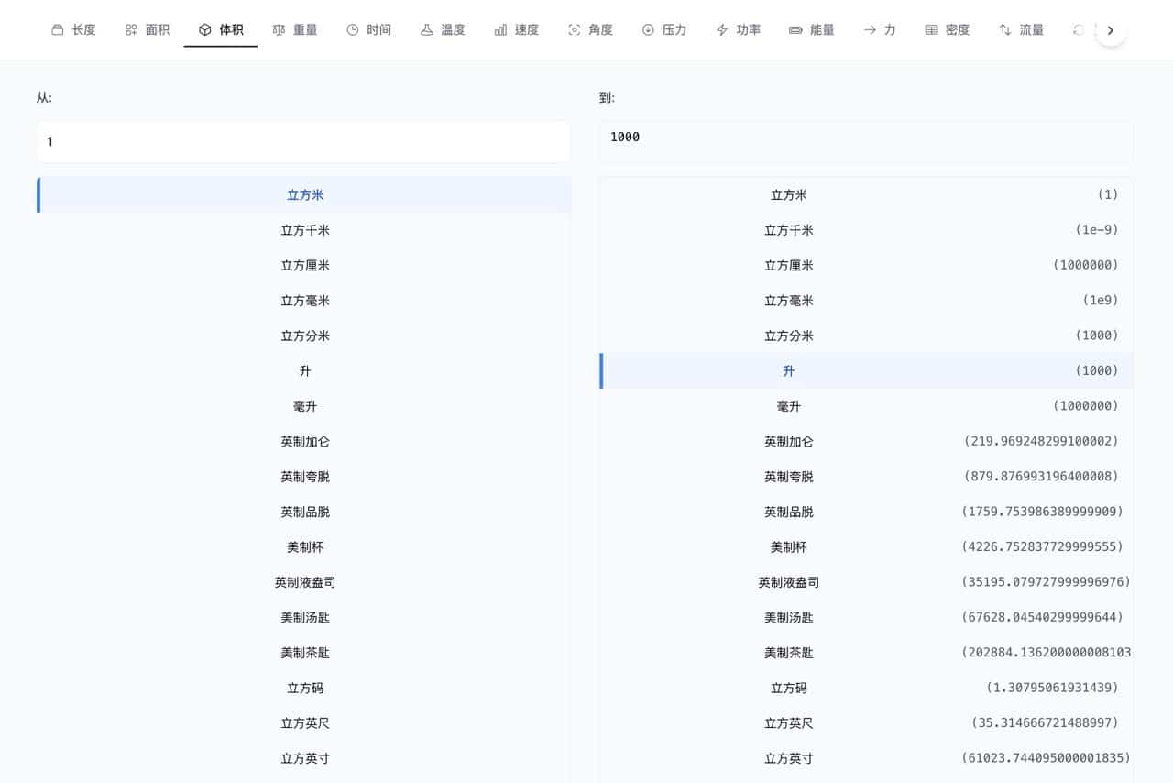This screenshot has width=1173, height=783.
Task: Click the up-down arrows icon beside 流量
Action: pyautogui.click(x=1005, y=30)
